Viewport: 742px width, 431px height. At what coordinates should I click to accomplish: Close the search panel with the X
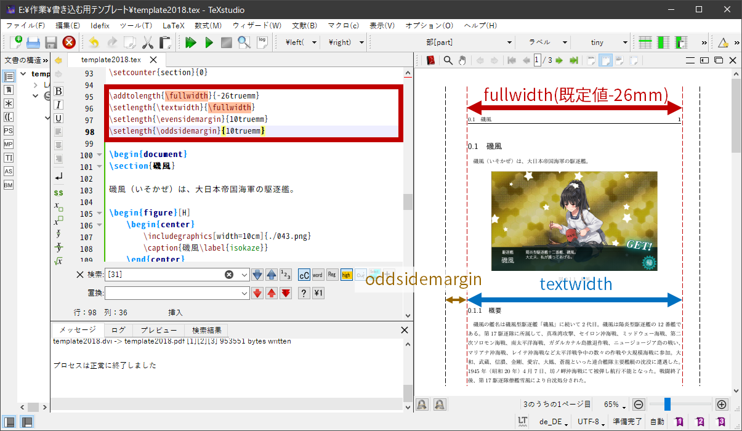coord(80,275)
